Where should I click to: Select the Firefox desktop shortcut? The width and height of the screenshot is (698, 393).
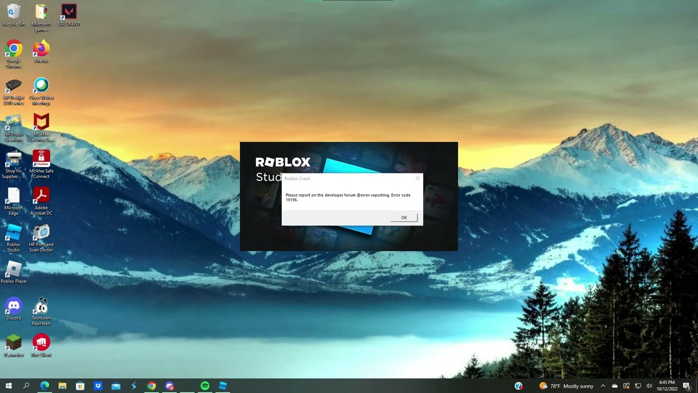pyautogui.click(x=41, y=51)
